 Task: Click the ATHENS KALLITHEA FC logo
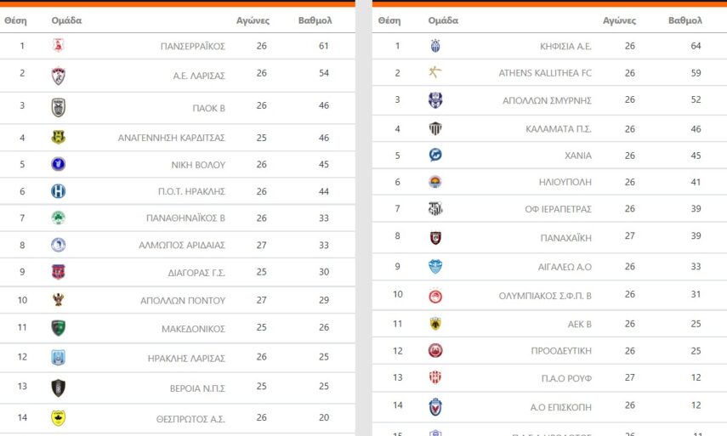(435, 72)
